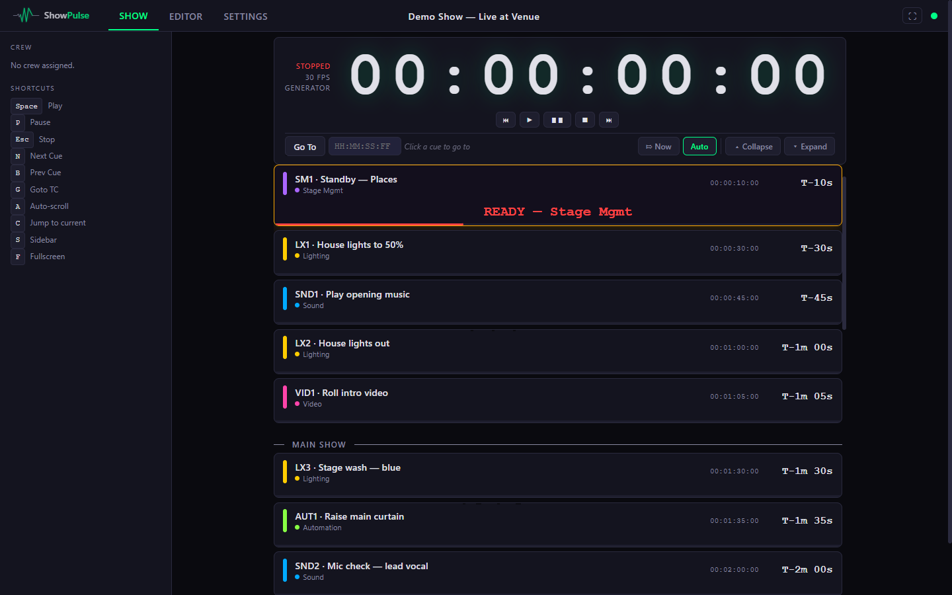The image size is (952, 595).
Task: Click the C key badge for Jump to current
Action: click(x=18, y=223)
